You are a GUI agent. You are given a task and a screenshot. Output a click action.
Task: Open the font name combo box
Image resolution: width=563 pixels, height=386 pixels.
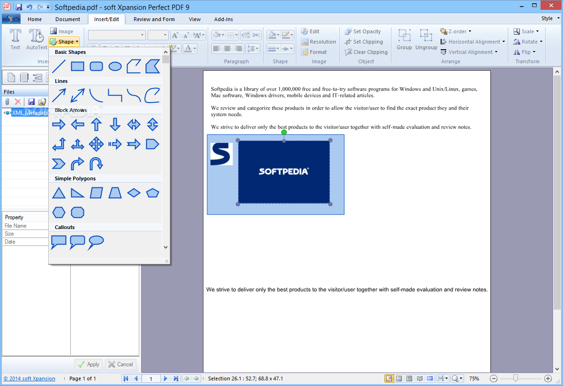pos(117,35)
